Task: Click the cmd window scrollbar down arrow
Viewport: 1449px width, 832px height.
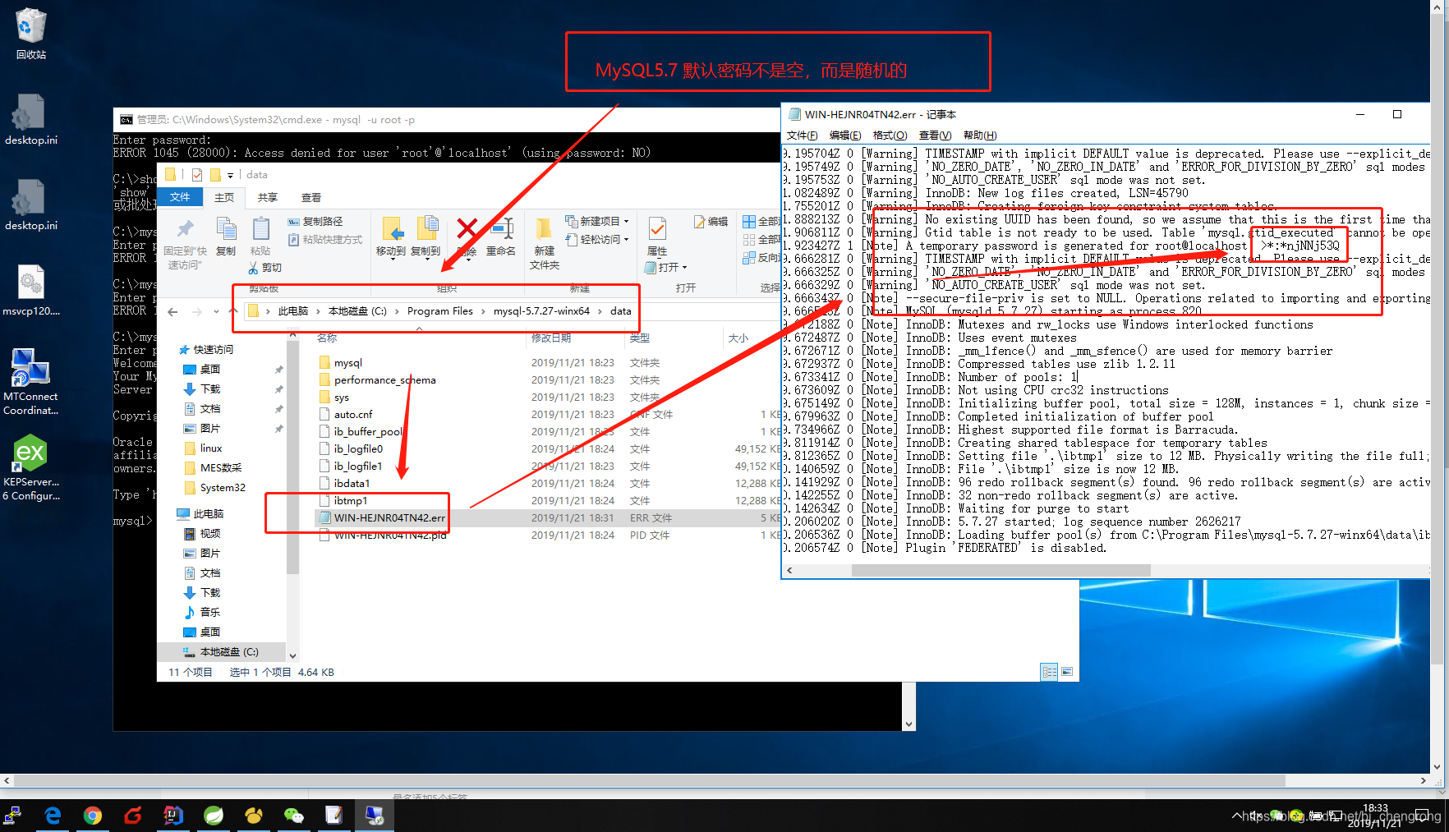Action: coord(908,724)
